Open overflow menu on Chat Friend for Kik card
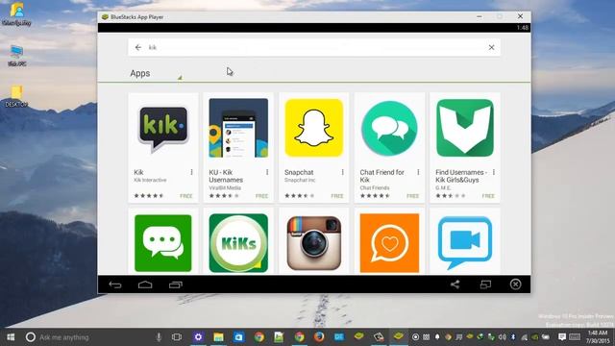This screenshot has height=346, width=615. [x=418, y=172]
